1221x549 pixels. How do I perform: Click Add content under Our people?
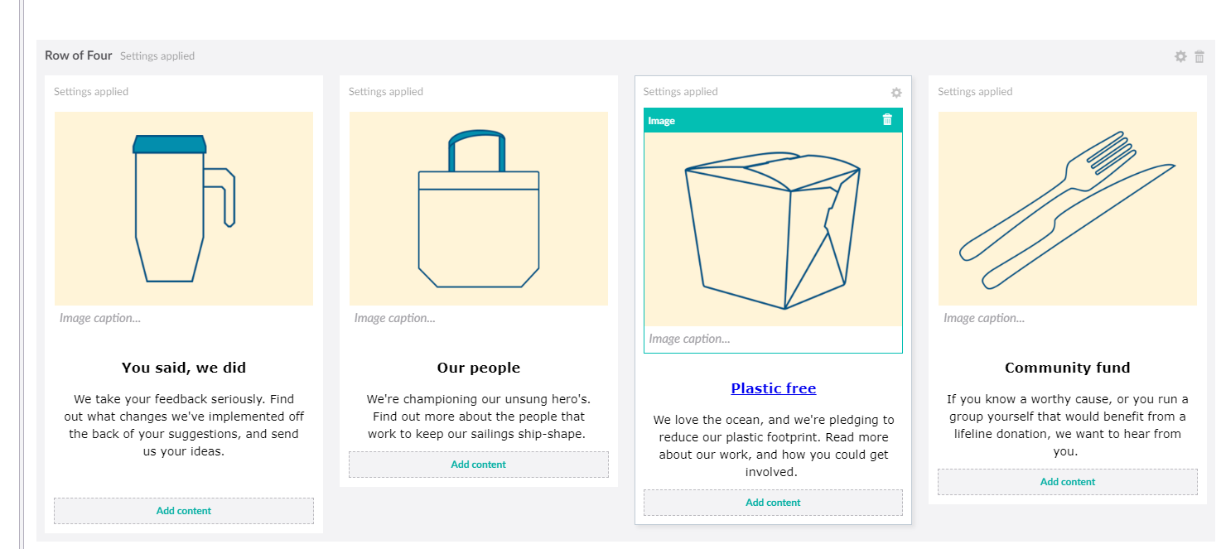coord(479,465)
